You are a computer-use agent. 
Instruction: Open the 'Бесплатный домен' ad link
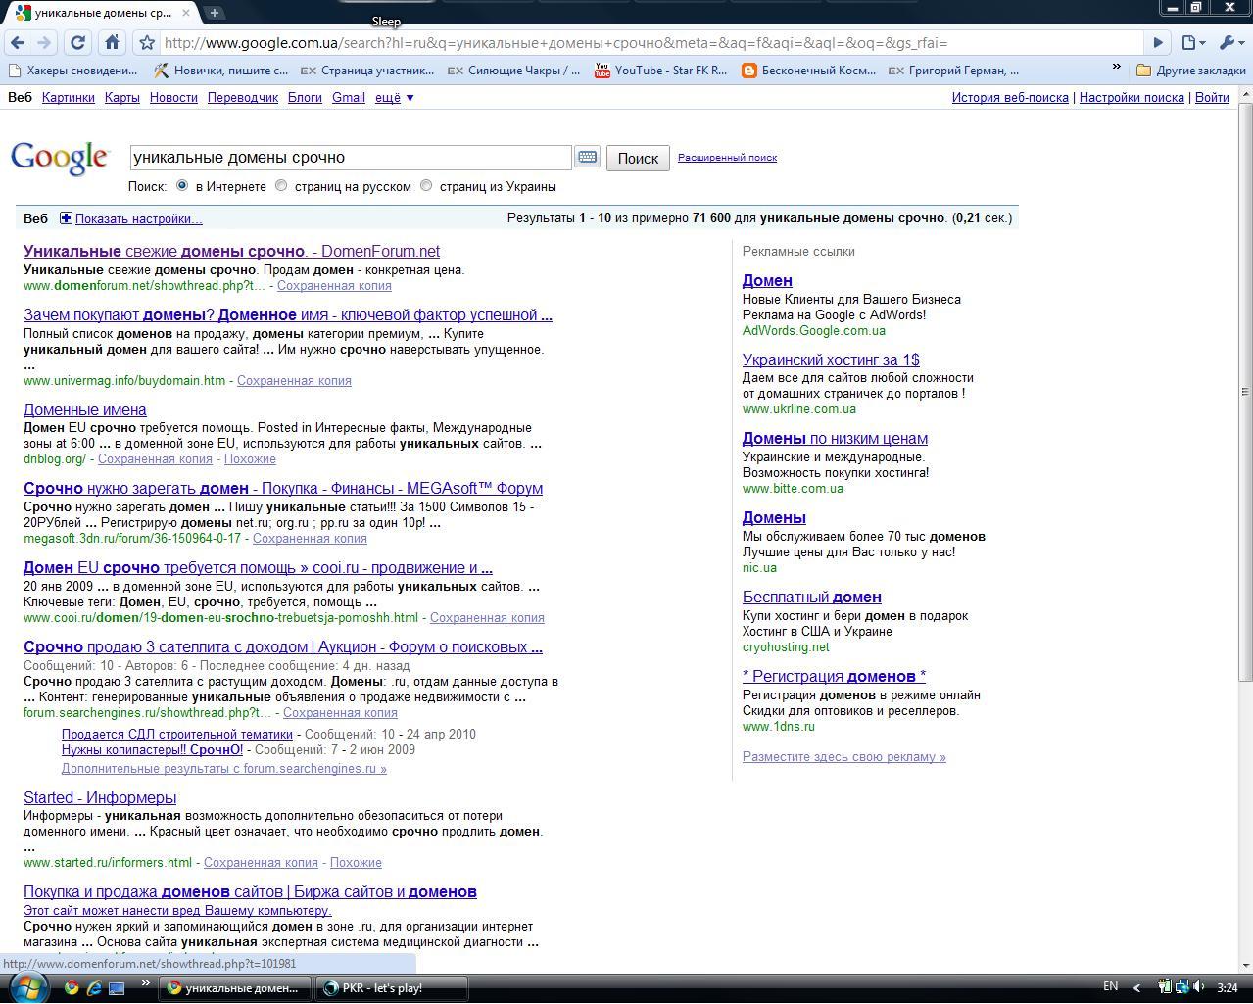coord(812,598)
